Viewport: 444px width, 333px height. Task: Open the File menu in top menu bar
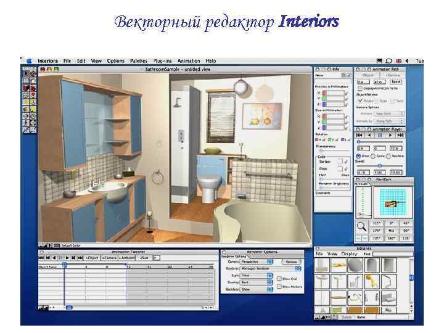pyautogui.click(x=67, y=61)
